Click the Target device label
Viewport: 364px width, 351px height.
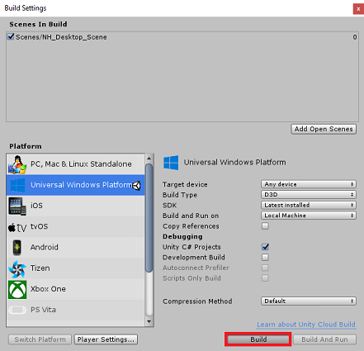pyautogui.click(x=185, y=184)
